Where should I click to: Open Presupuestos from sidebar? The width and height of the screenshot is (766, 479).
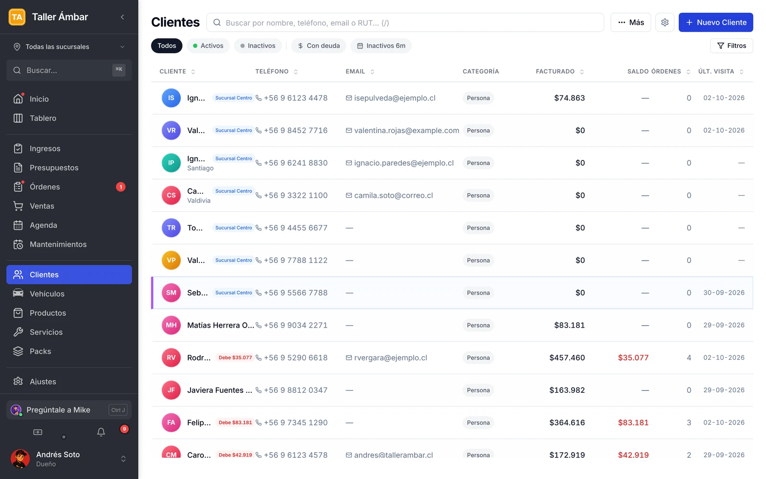(x=69, y=168)
